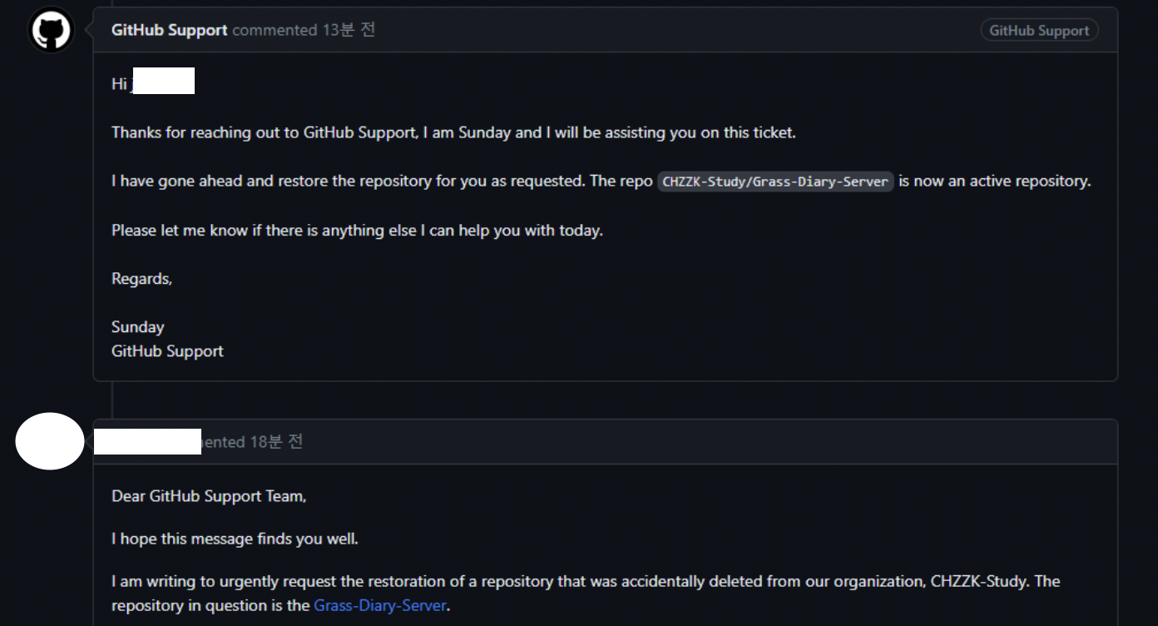Screen dimensions: 1158x626
Task: Click the Thanks for reaching out sentence
Action: point(453,132)
